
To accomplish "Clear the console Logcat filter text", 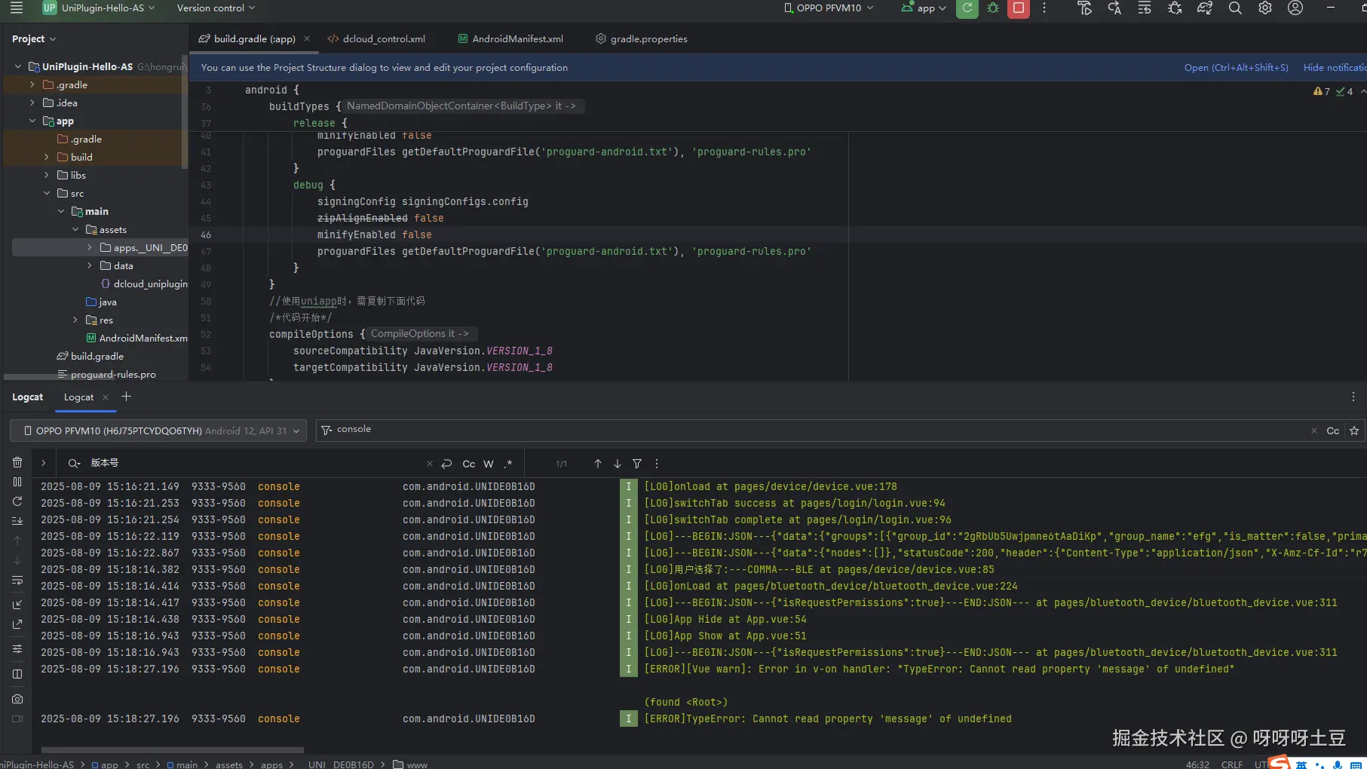I will click(1313, 430).
